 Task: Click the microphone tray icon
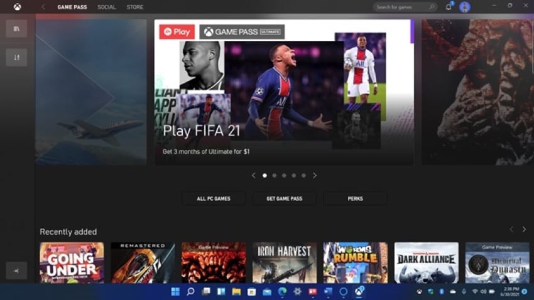tap(464, 291)
